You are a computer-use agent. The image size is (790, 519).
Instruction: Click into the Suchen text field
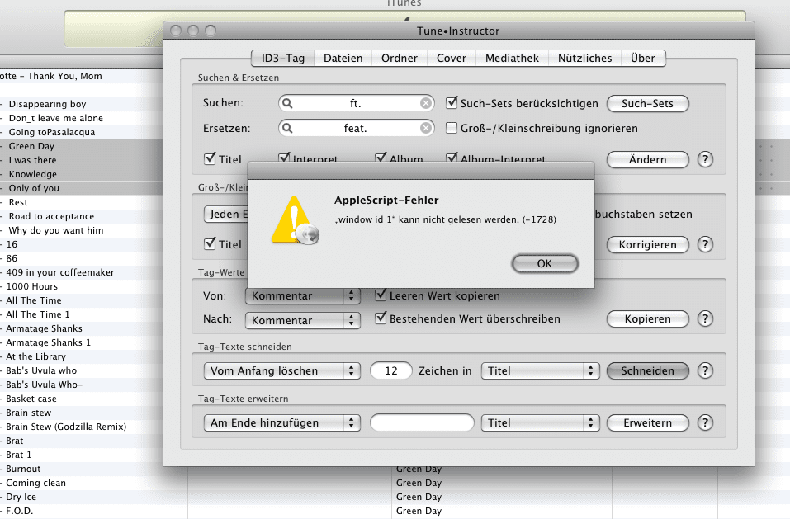point(356,103)
